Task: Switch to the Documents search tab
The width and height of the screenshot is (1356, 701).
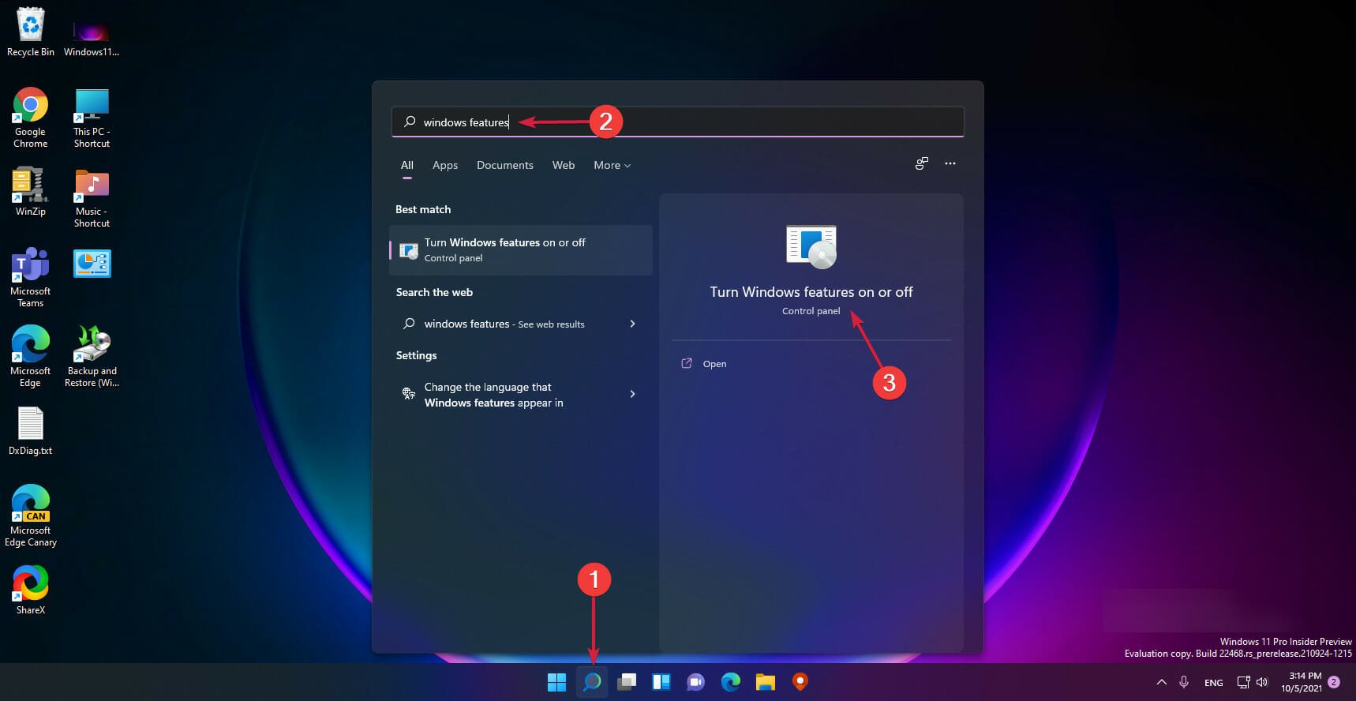Action: click(x=505, y=165)
